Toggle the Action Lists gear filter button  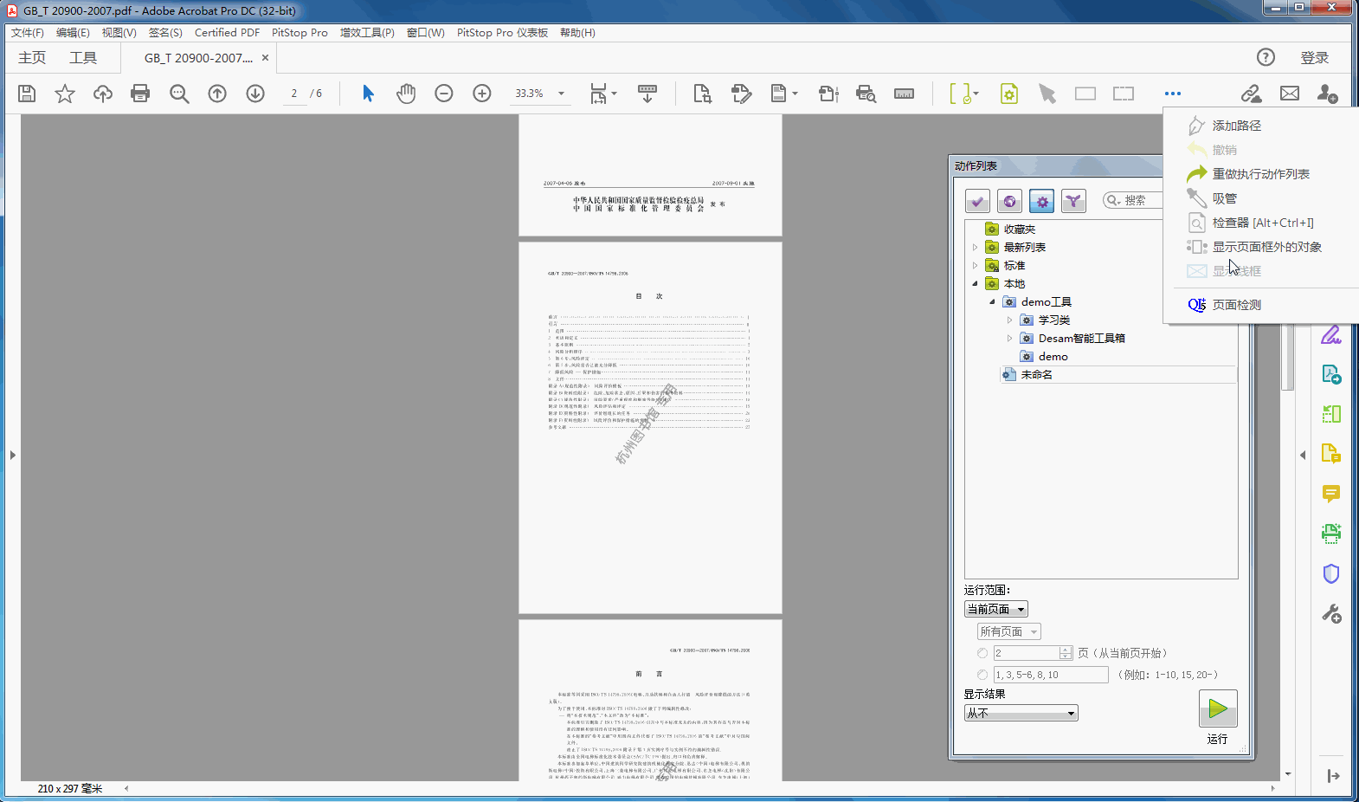pos(1042,201)
